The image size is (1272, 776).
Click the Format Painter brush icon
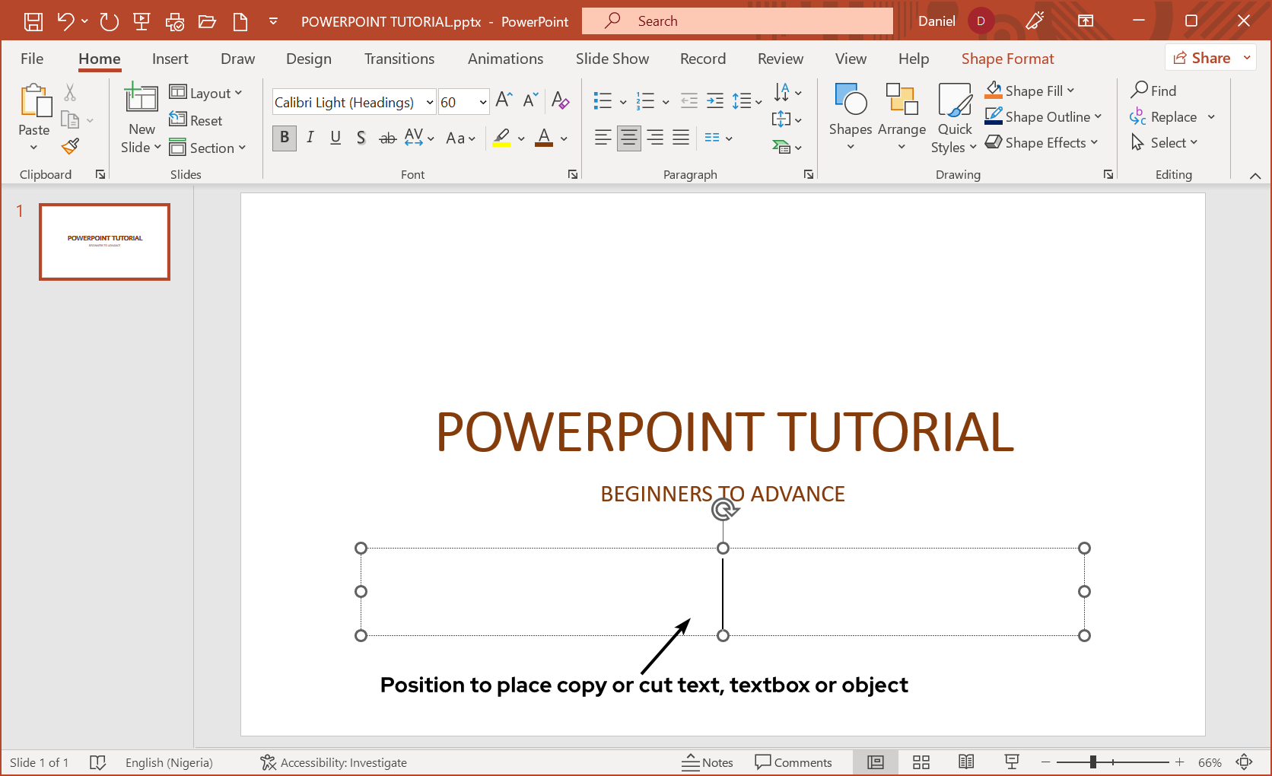[x=71, y=146]
